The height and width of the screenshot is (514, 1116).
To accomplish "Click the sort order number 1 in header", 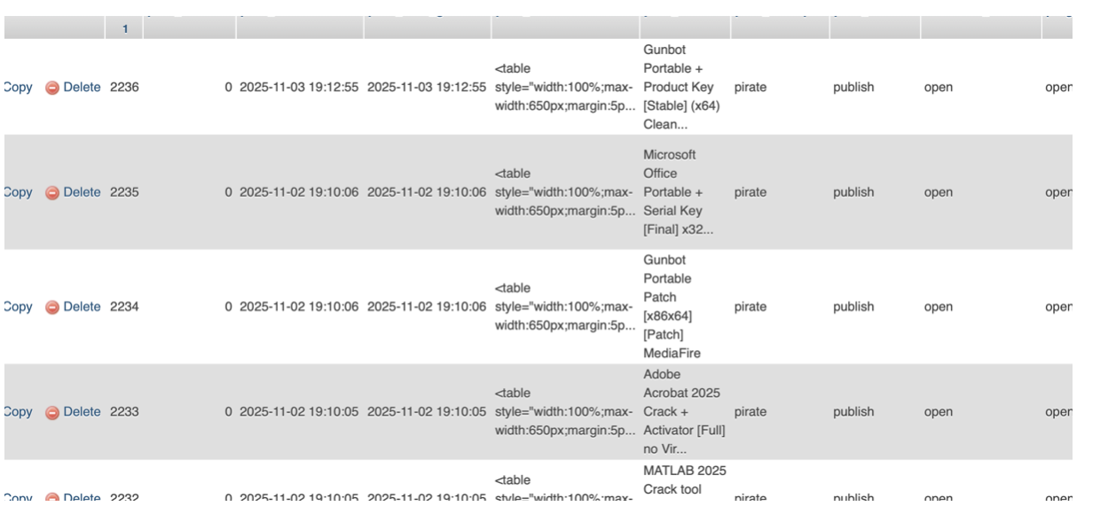I will (125, 29).
